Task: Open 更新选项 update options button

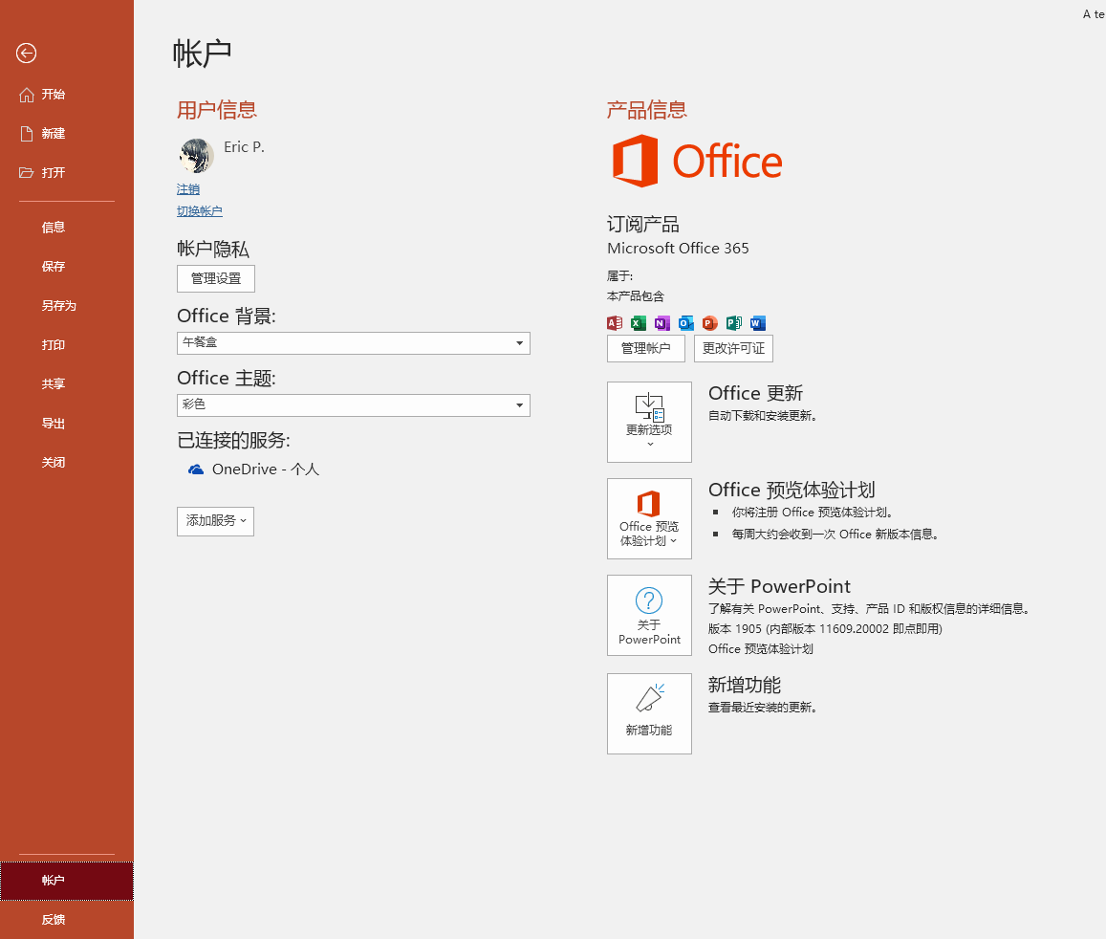Action: (x=649, y=422)
